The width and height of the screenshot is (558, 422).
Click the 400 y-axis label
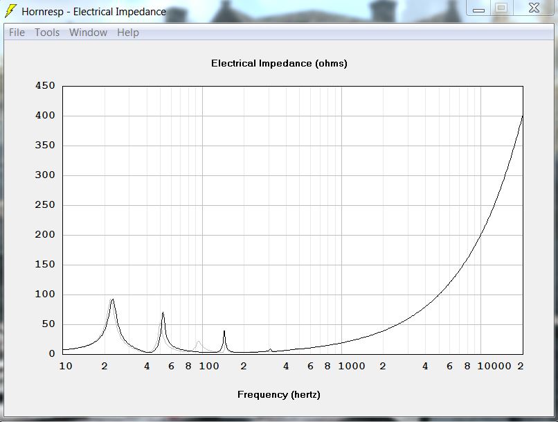click(x=45, y=116)
